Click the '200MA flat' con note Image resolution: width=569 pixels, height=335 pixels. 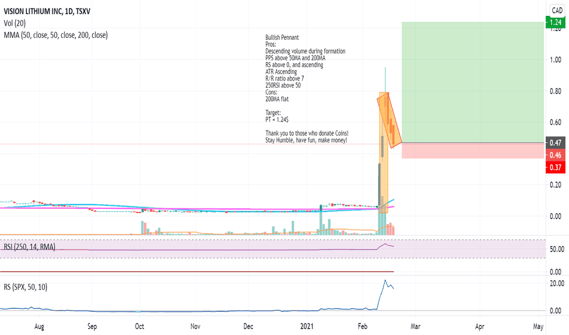[277, 99]
